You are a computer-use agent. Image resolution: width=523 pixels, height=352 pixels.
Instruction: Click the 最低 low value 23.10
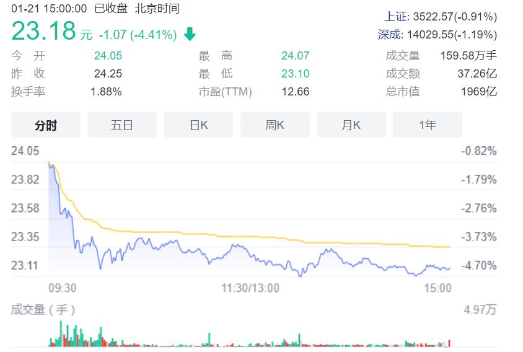295,74
